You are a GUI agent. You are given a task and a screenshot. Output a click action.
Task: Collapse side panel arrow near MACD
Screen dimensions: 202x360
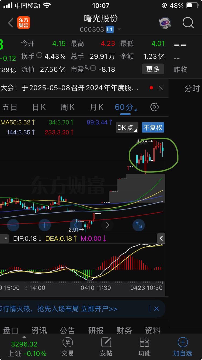click(x=161, y=238)
